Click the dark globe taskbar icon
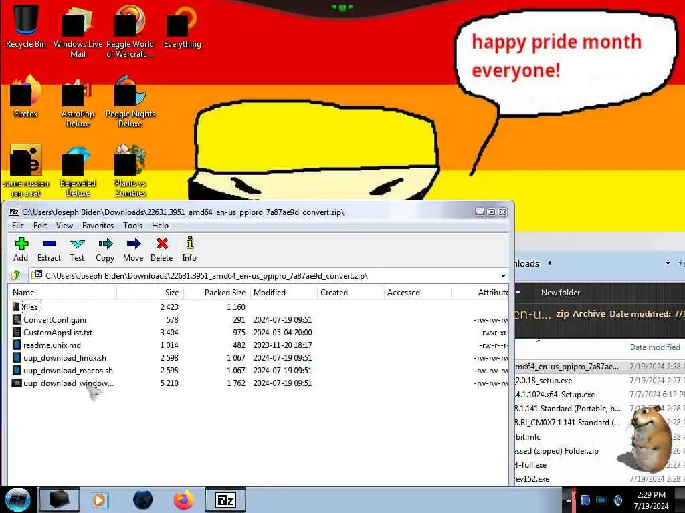The width and height of the screenshot is (685, 513). tap(142, 500)
